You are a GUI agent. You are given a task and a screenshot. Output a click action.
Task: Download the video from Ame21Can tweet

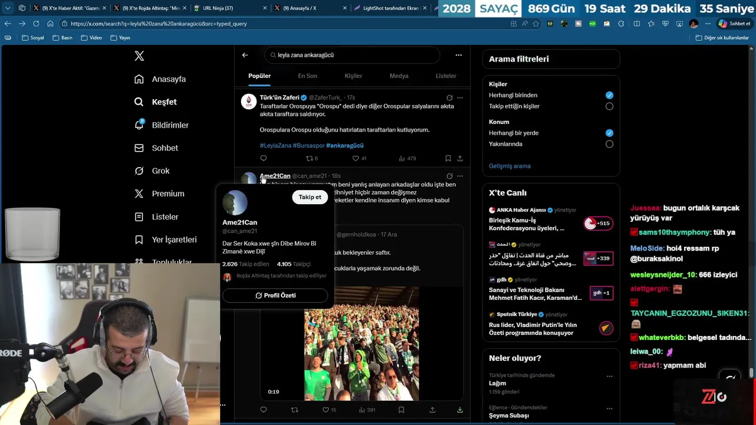coord(460,410)
